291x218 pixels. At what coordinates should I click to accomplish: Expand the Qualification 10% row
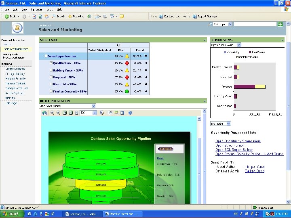coord(51,63)
